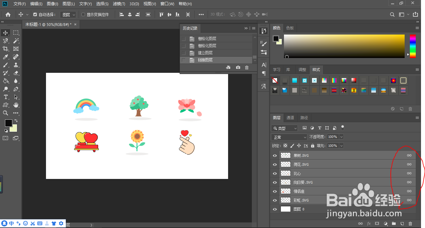
Task: Select the Horizontal Type tool
Action: point(6,97)
